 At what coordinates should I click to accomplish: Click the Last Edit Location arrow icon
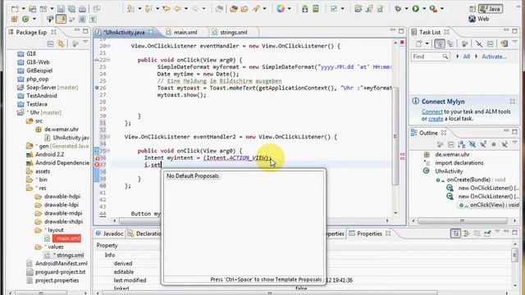(x=166, y=9)
